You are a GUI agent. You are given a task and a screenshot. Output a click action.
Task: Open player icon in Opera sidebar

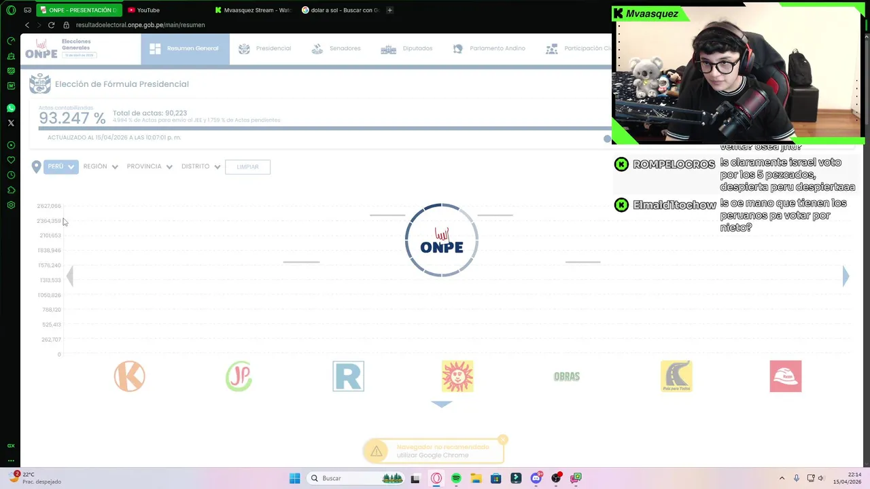(11, 145)
